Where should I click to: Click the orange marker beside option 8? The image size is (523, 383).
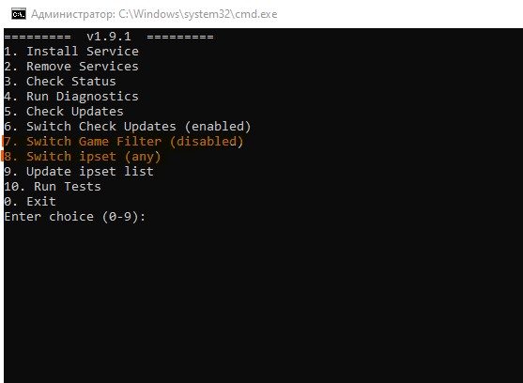(2, 156)
